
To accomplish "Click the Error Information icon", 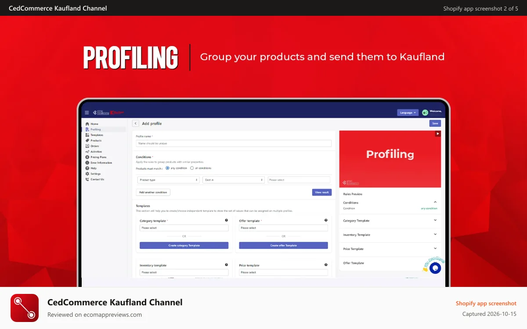I will point(87,163).
